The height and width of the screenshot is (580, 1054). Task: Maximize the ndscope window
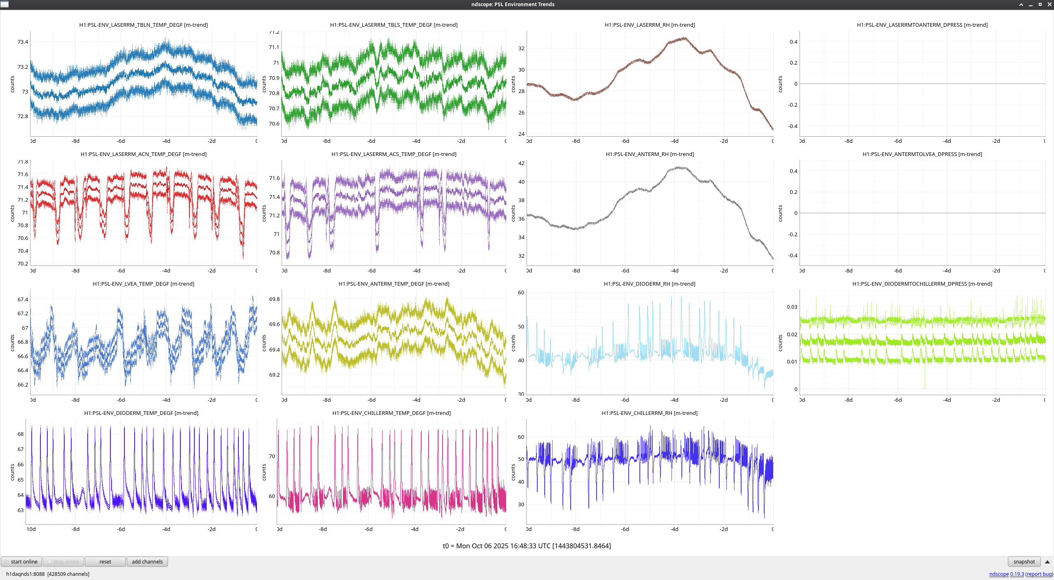coord(1040,5)
